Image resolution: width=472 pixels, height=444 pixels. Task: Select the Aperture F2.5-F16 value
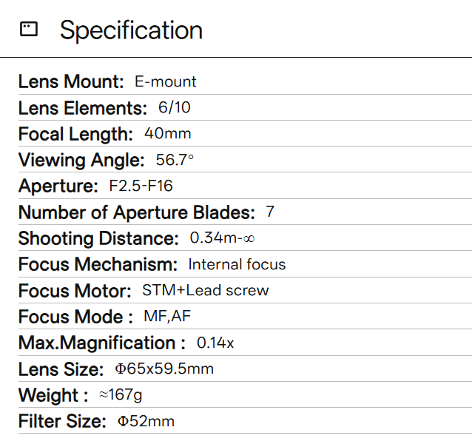[x=141, y=186]
